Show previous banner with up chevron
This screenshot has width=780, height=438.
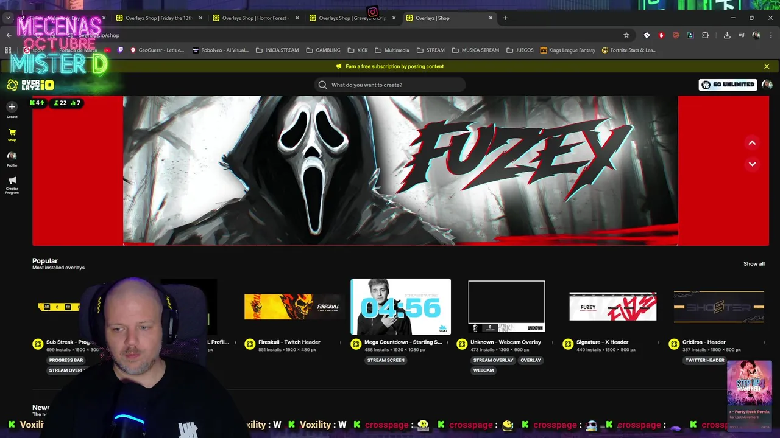point(752,142)
